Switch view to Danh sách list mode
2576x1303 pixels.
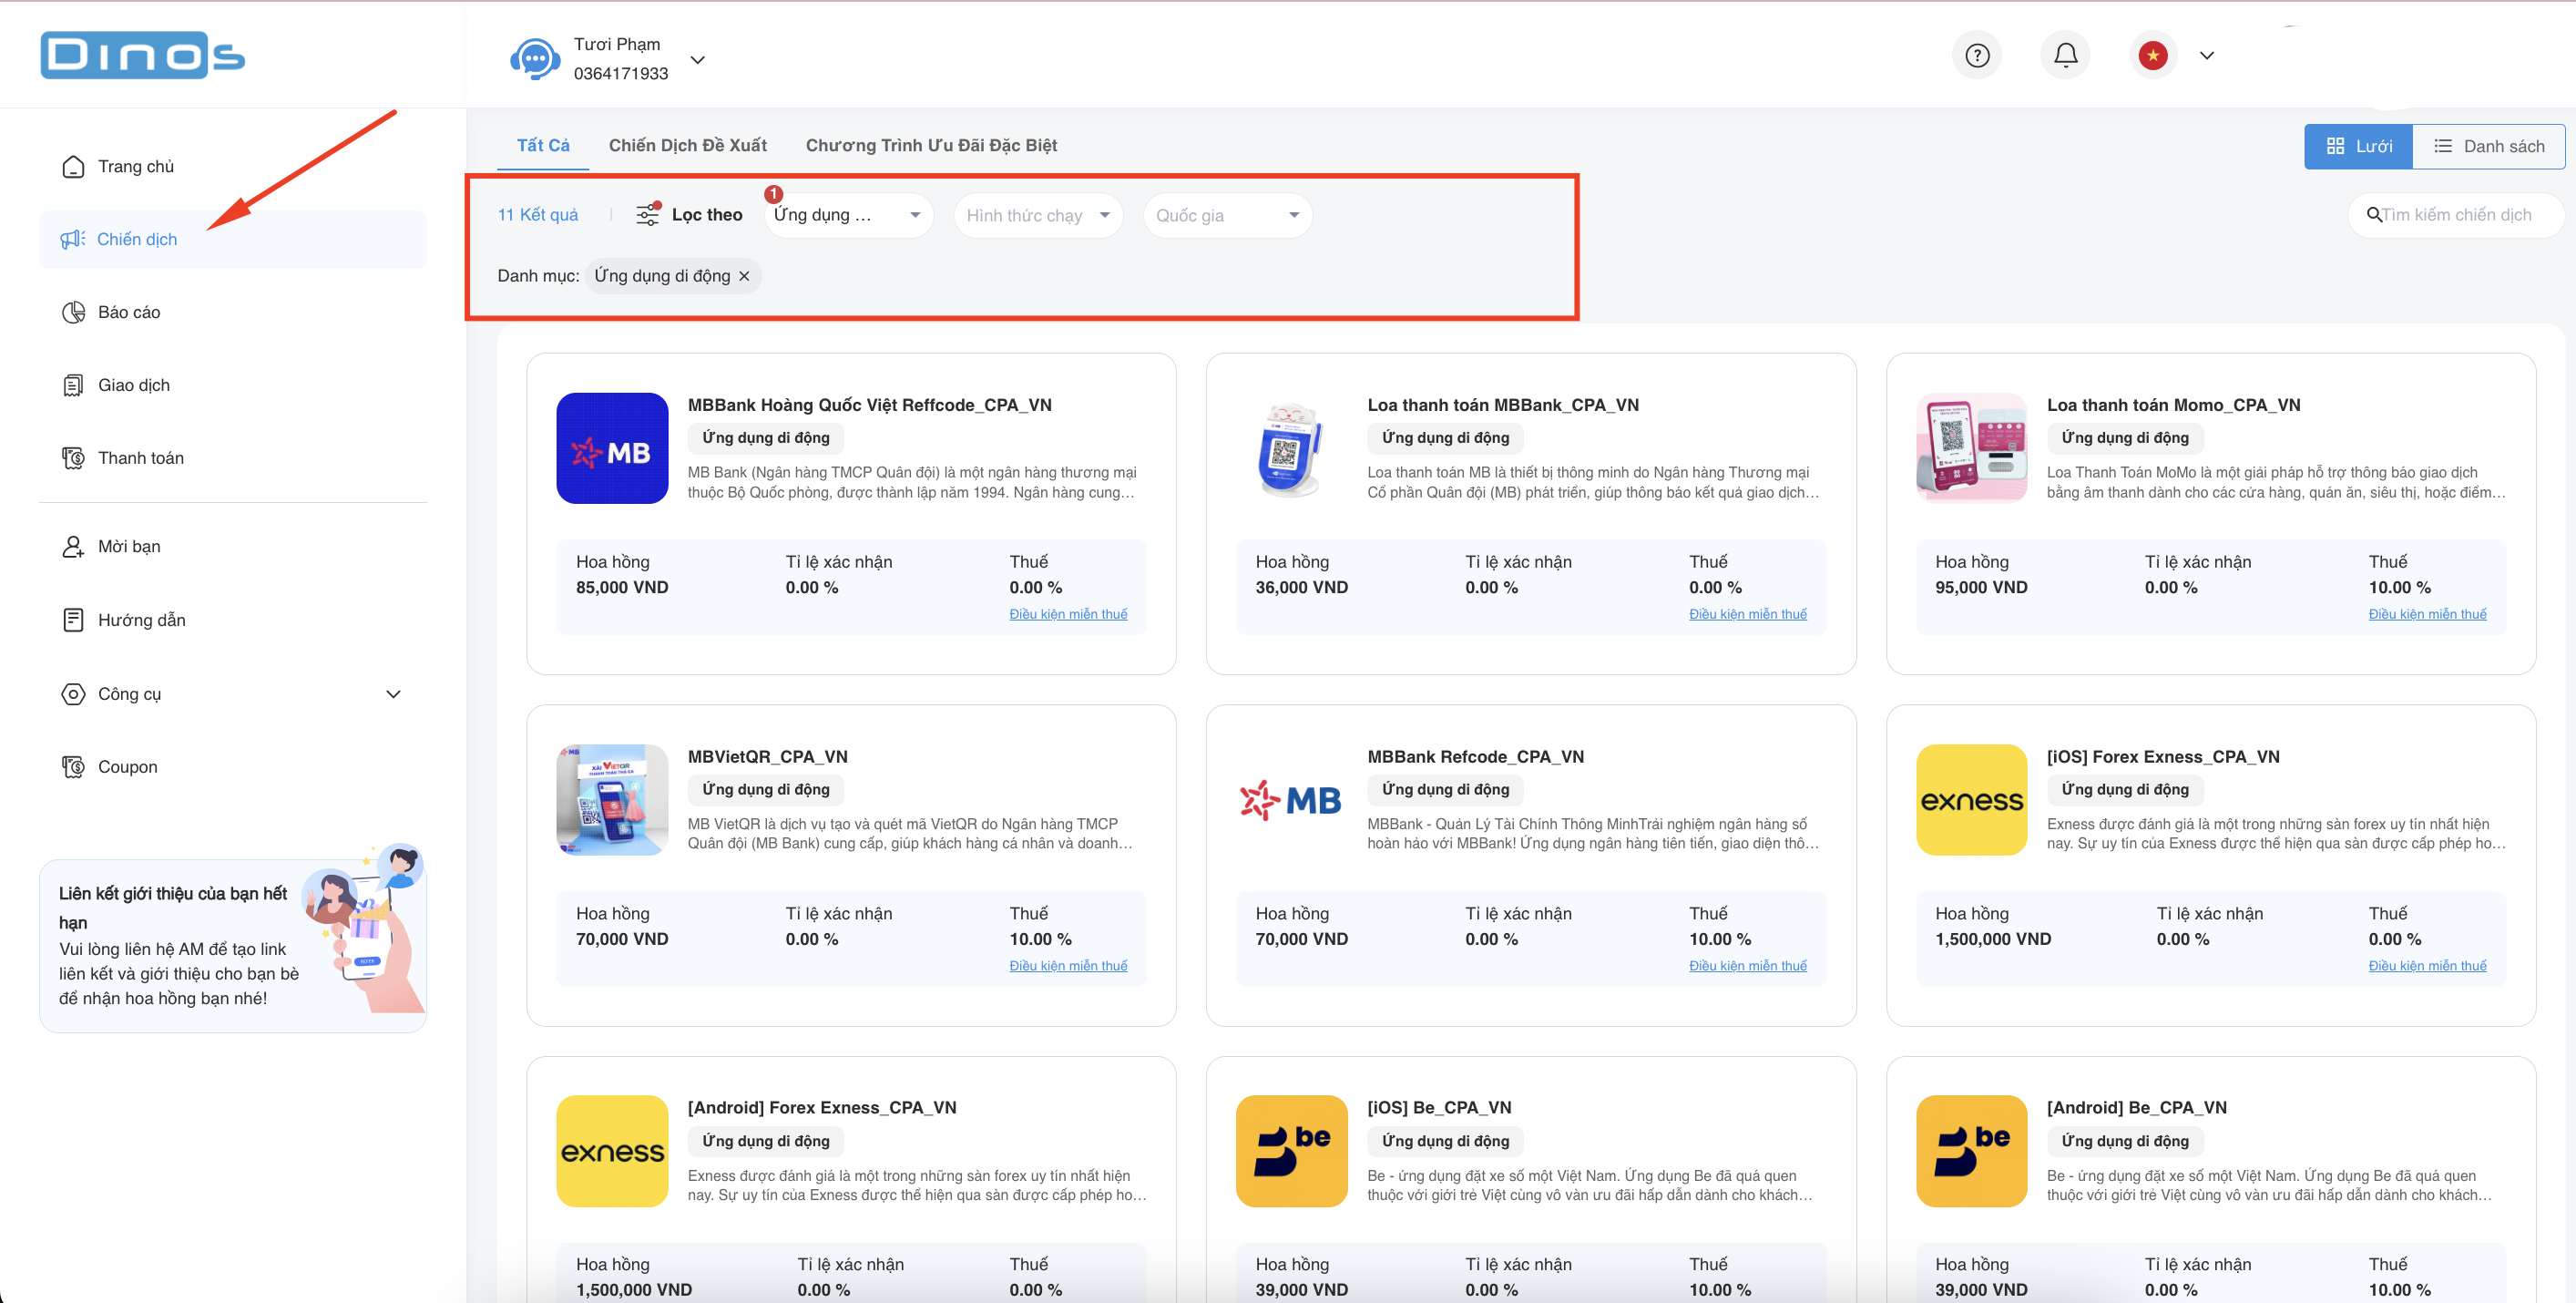pyautogui.click(x=2489, y=146)
